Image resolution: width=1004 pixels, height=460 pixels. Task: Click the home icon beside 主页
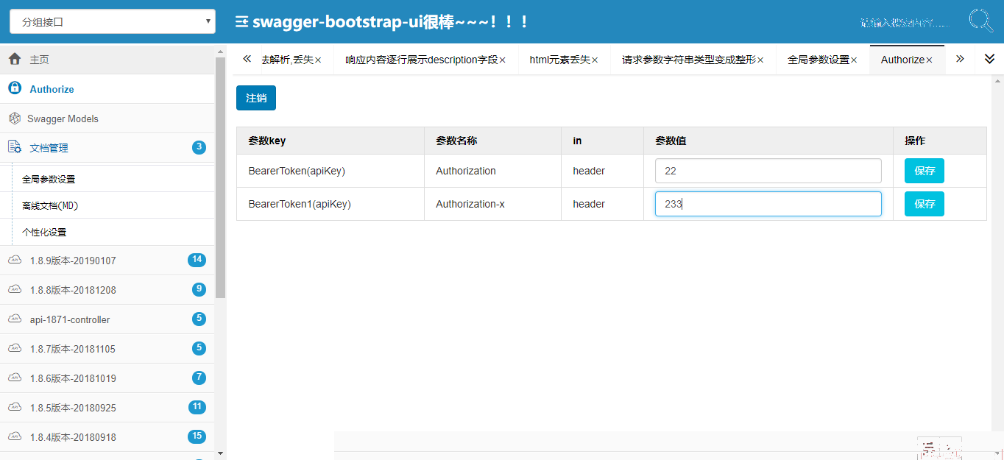tap(15, 59)
